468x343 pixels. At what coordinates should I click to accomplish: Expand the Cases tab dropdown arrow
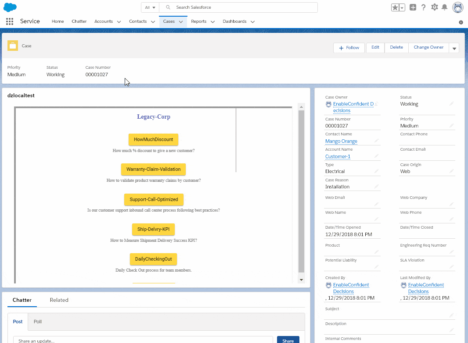(181, 21)
